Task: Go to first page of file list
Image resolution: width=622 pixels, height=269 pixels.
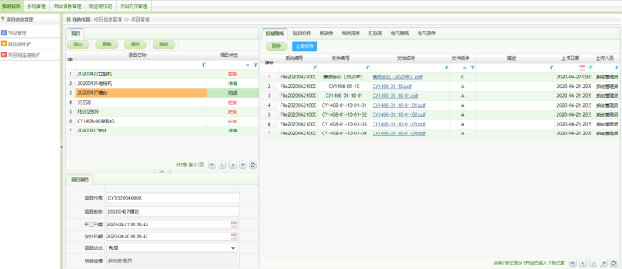Action: pyautogui.click(x=573, y=263)
